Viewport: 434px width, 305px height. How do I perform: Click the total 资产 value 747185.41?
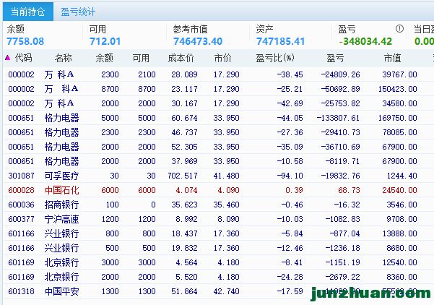pos(280,41)
